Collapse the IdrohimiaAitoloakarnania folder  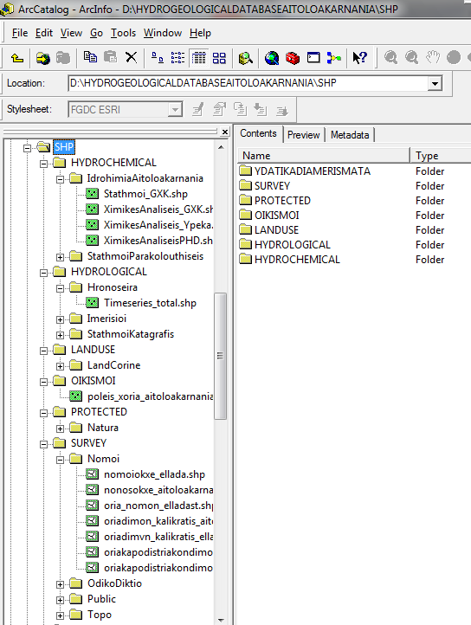pos(60,179)
